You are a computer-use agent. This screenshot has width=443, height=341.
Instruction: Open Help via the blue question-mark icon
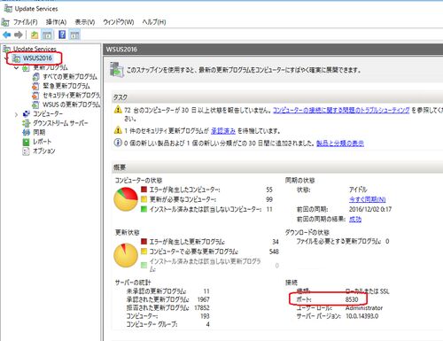[x=62, y=35]
